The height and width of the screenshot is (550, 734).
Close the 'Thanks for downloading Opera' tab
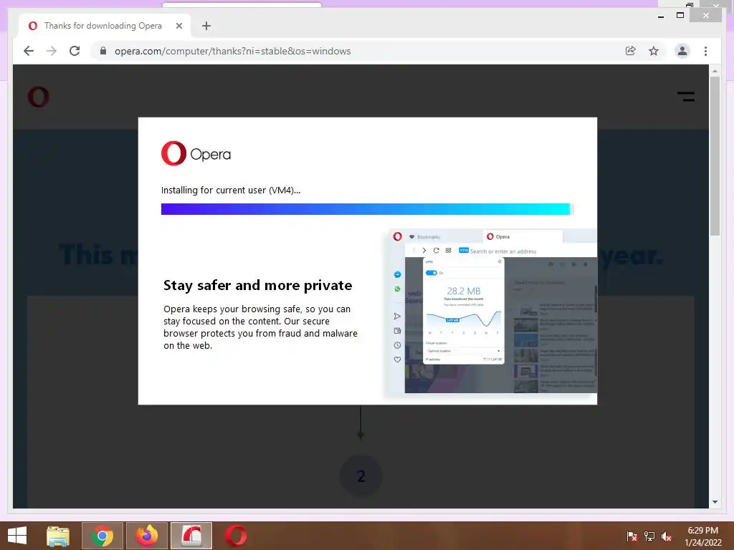click(178, 26)
